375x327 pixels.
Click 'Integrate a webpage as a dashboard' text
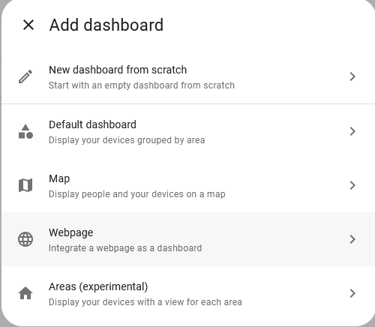125,248
